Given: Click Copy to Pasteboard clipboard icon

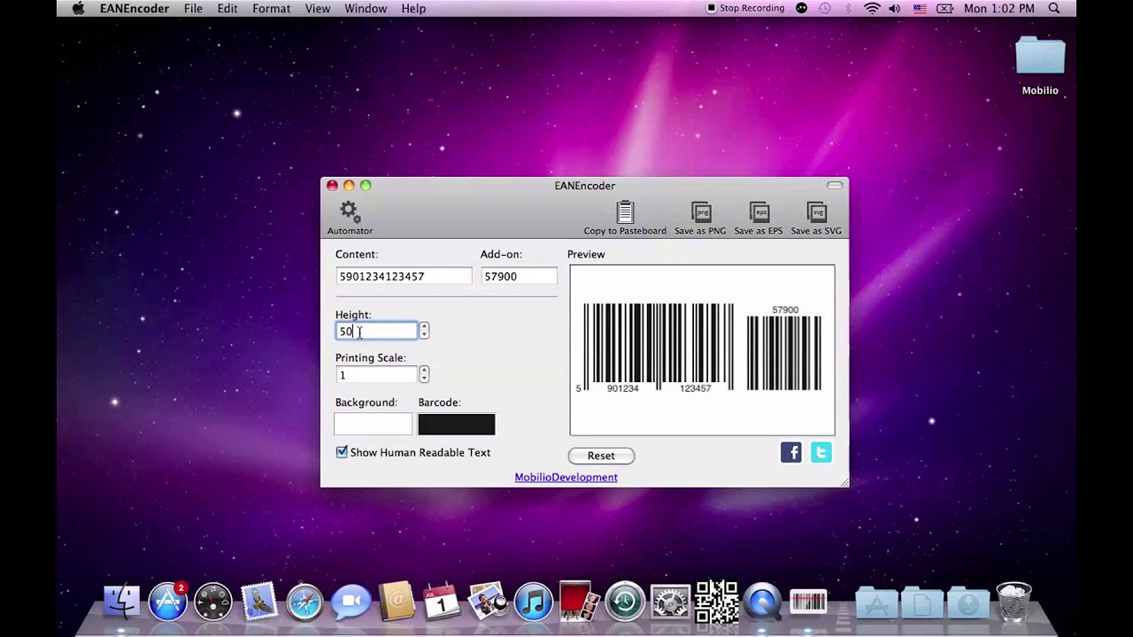Looking at the screenshot, I should [x=625, y=212].
